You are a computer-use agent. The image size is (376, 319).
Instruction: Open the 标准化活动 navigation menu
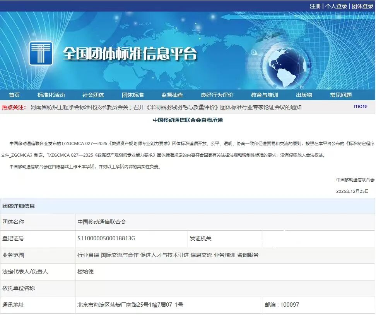pyautogui.click(x=51, y=95)
